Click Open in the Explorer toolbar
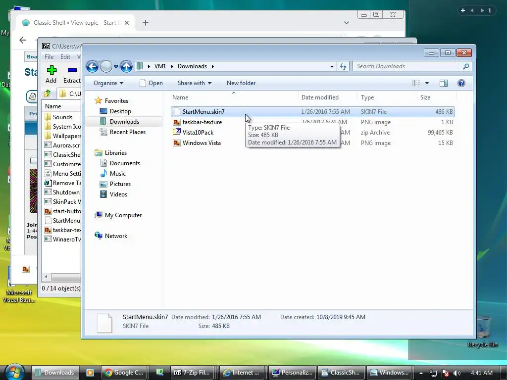Screen dimensions: 507x380 pyautogui.click(x=151, y=83)
